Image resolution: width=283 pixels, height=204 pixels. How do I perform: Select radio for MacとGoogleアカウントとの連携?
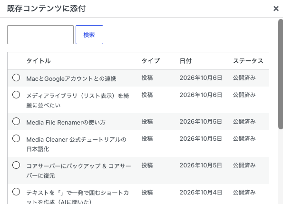[16, 78]
